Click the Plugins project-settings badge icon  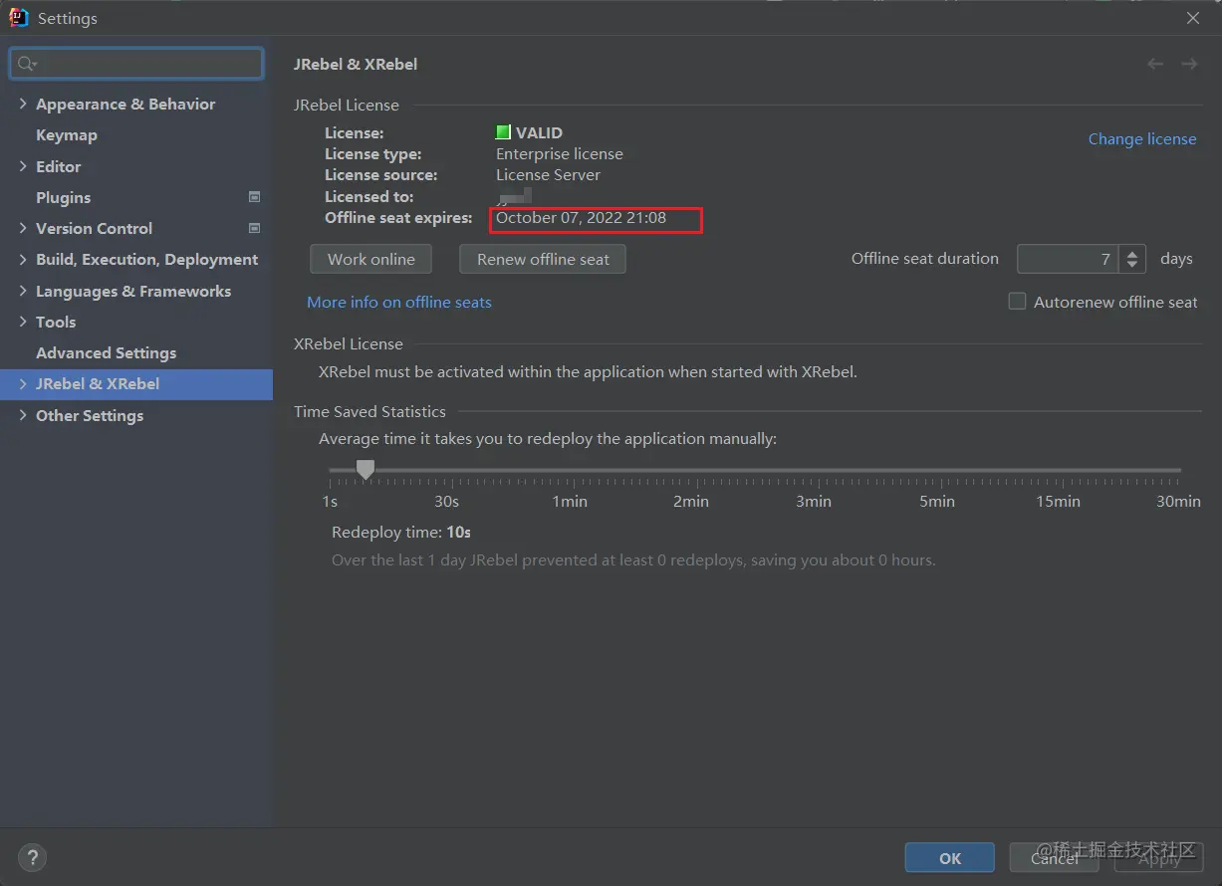[x=254, y=197]
